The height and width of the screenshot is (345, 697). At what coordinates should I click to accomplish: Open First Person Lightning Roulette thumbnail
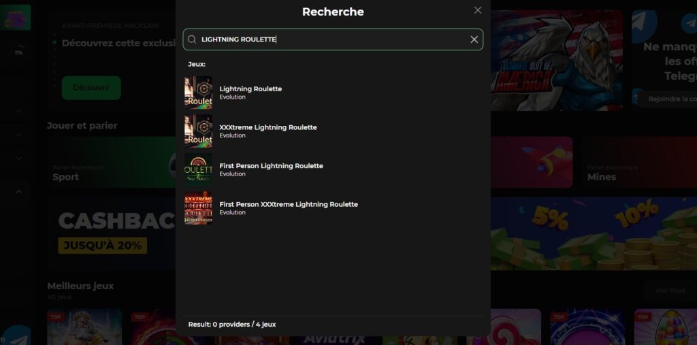tap(198, 169)
